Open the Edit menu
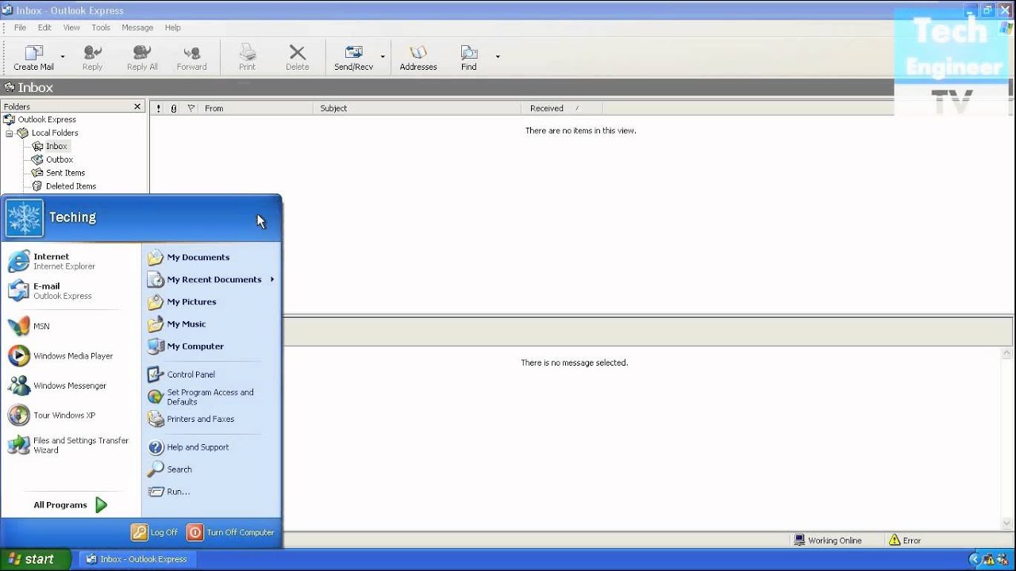This screenshot has height=571, width=1016. click(44, 28)
